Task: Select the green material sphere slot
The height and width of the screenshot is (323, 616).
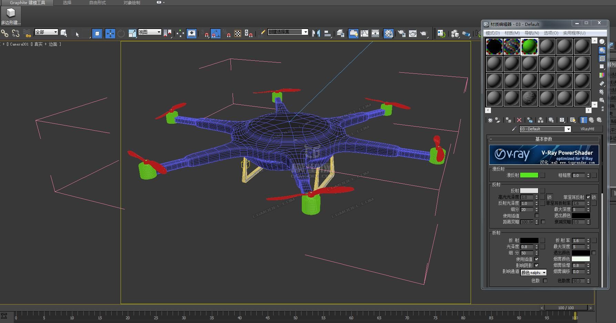Action: coord(529,47)
